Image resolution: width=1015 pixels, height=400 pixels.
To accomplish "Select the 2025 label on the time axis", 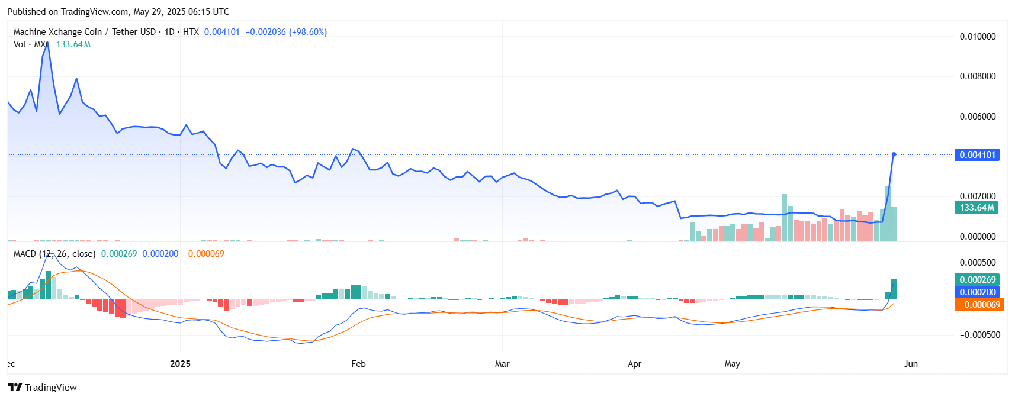I will click(x=180, y=364).
